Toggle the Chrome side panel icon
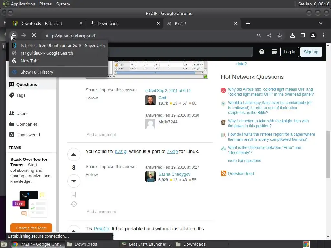The image size is (331, 248). 303,36
